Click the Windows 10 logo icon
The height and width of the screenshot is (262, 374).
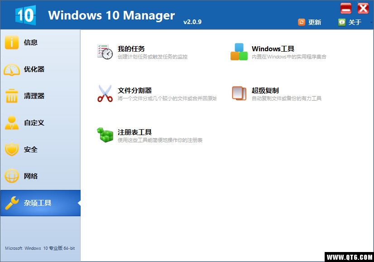[25, 15]
